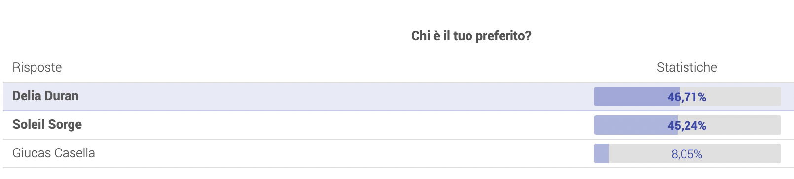This screenshot has width=794, height=179.
Task: Click the Statistiche column header
Action: coord(687,67)
